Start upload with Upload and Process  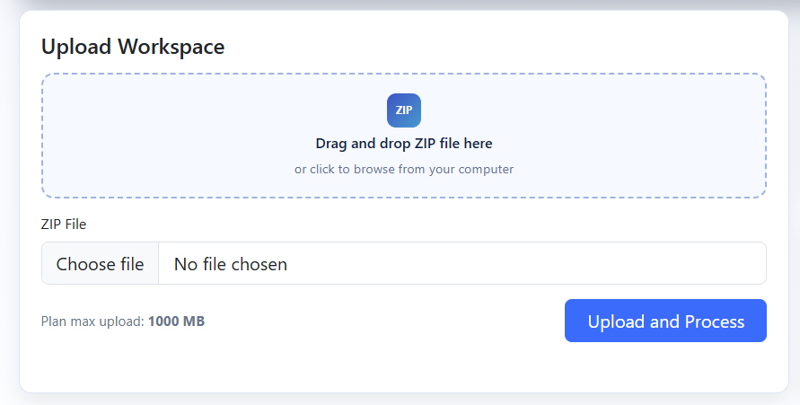click(665, 321)
